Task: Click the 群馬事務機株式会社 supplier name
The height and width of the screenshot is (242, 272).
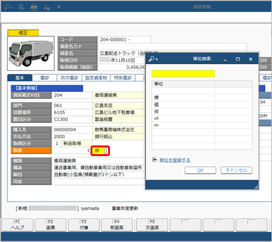Action: pos(114,130)
